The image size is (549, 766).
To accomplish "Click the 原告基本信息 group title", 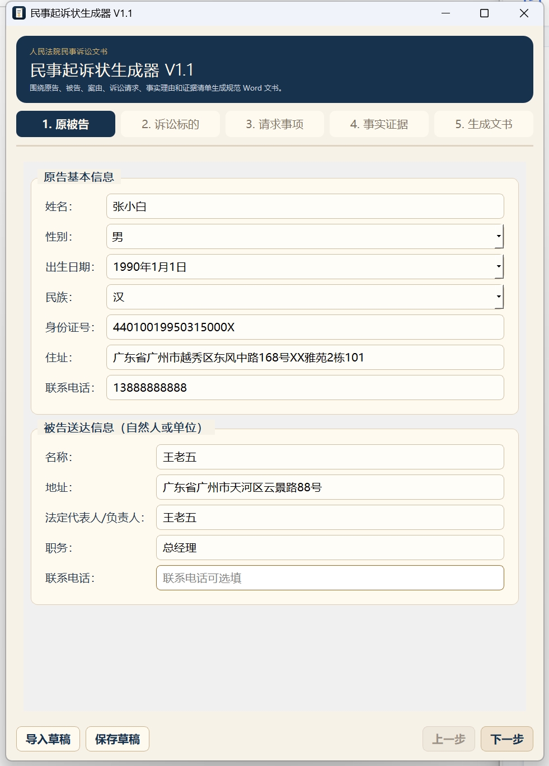I will (79, 177).
